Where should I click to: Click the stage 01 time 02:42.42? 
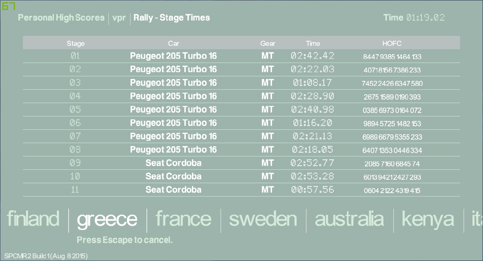point(312,56)
